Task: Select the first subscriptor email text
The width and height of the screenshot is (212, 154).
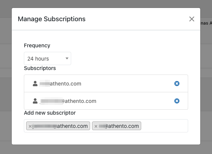Action: 60,84
